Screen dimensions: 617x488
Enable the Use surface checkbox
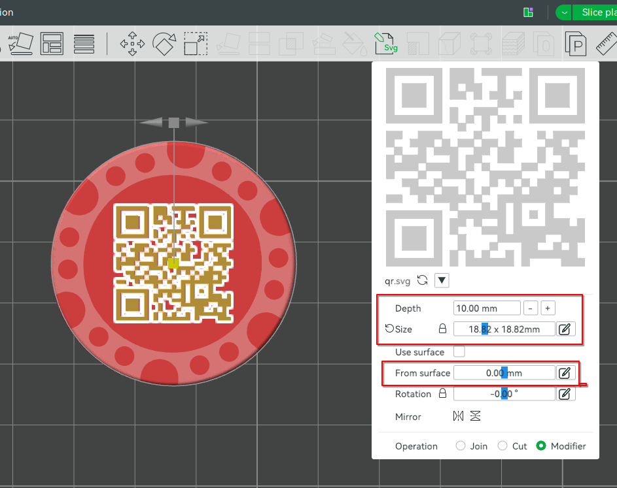click(459, 351)
